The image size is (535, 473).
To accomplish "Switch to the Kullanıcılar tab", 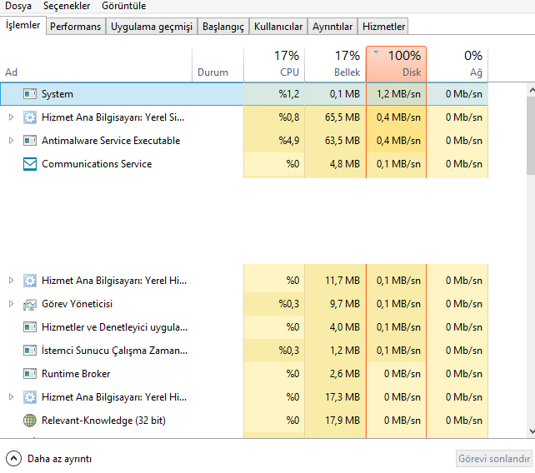I will (x=278, y=27).
